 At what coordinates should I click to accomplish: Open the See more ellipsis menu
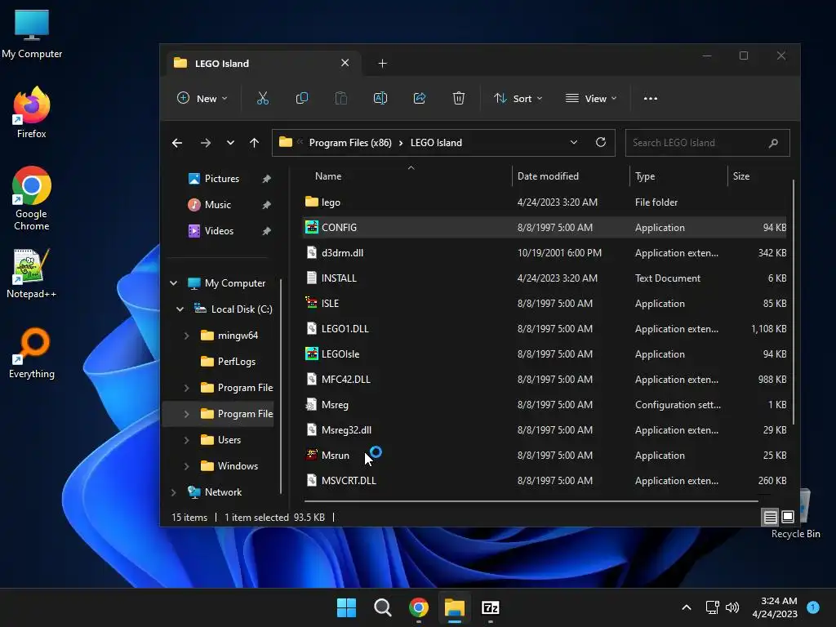(651, 98)
